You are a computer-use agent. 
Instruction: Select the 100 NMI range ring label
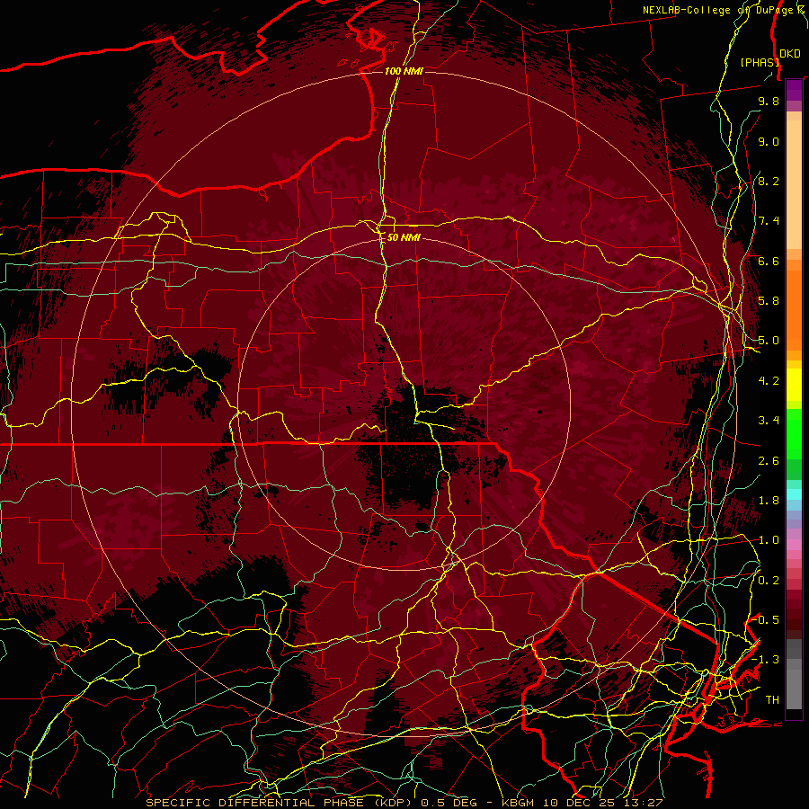point(404,71)
